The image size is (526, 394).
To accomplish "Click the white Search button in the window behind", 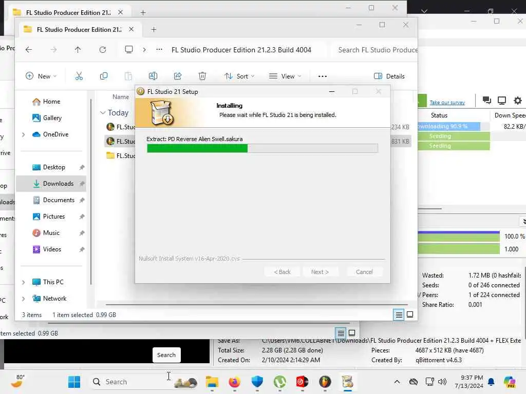I will pyautogui.click(x=166, y=355).
